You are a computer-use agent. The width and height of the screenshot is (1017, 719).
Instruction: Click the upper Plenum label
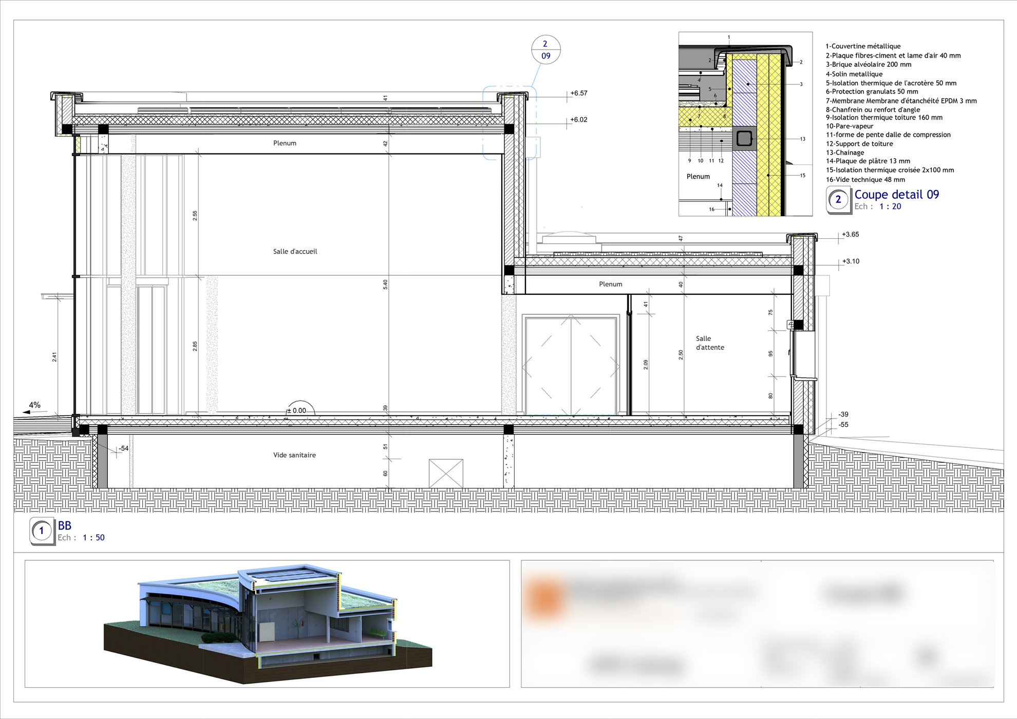285,143
